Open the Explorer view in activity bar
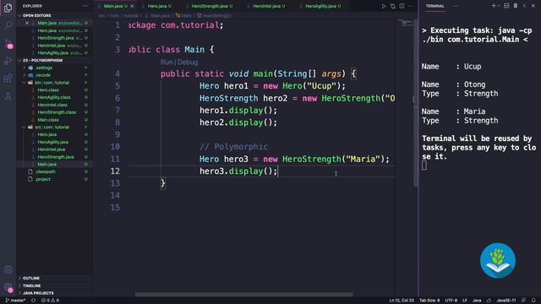Image resolution: width=541 pixels, height=304 pixels. coord(8,8)
